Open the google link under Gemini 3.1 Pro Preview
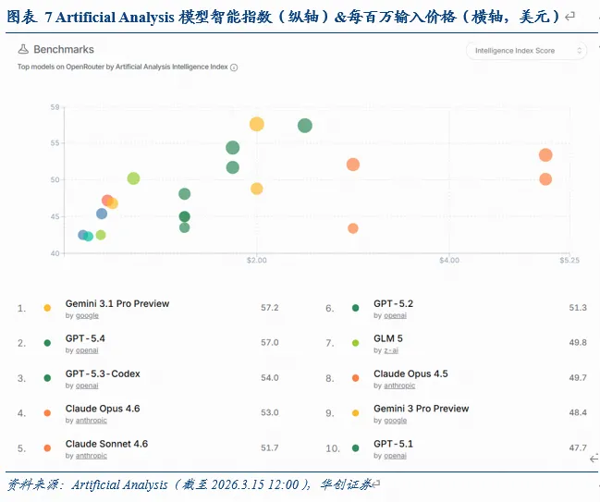600x502 pixels. pos(87,315)
